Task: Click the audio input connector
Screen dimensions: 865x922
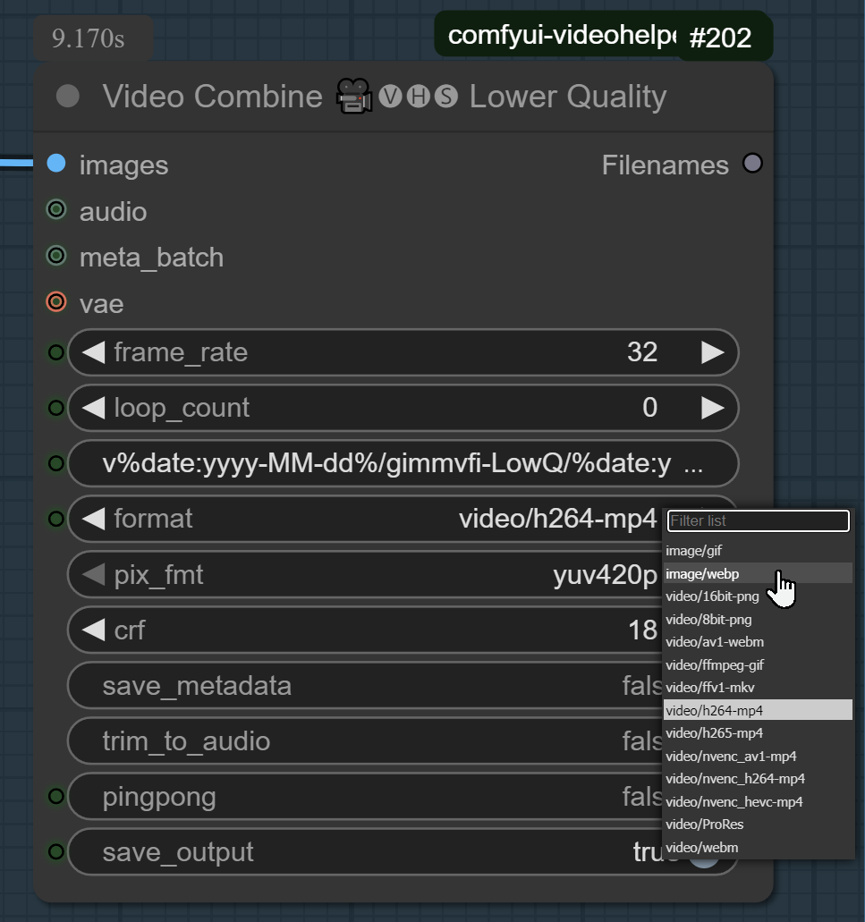Action: pos(56,209)
